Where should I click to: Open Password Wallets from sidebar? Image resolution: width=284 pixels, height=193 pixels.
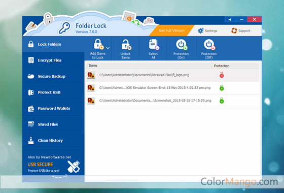(x=53, y=108)
